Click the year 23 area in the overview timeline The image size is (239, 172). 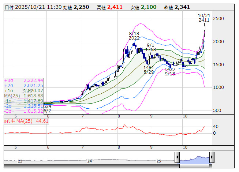pyautogui.click(x=20, y=161)
